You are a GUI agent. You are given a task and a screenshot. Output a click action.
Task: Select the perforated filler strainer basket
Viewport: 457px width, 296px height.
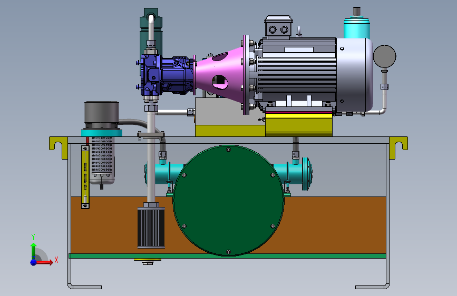coord(102,160)
